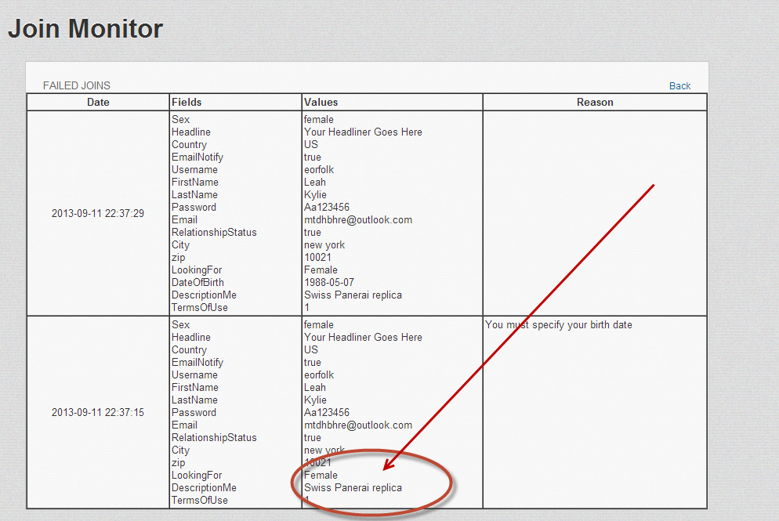Click the 'You must specify your birth date' reason

click(559, 325)
